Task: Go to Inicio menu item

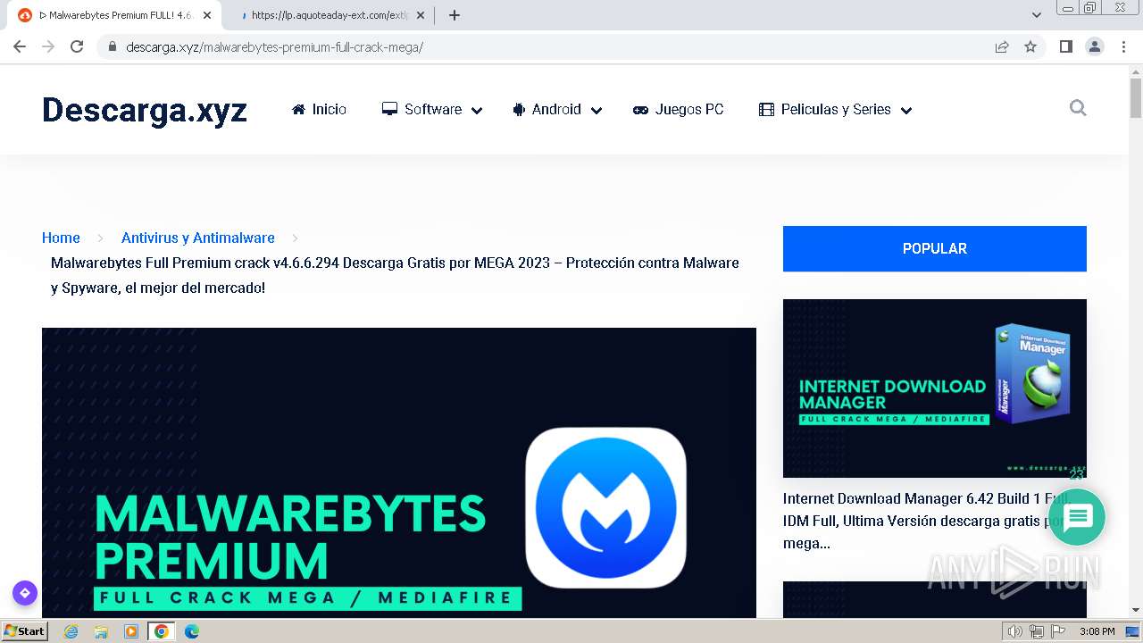Action: click(x=319, y=109)
